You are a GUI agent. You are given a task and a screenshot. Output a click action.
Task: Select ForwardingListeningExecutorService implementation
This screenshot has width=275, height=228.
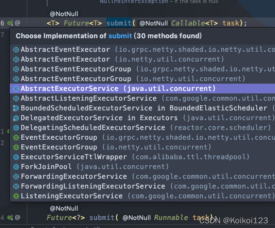142,186
